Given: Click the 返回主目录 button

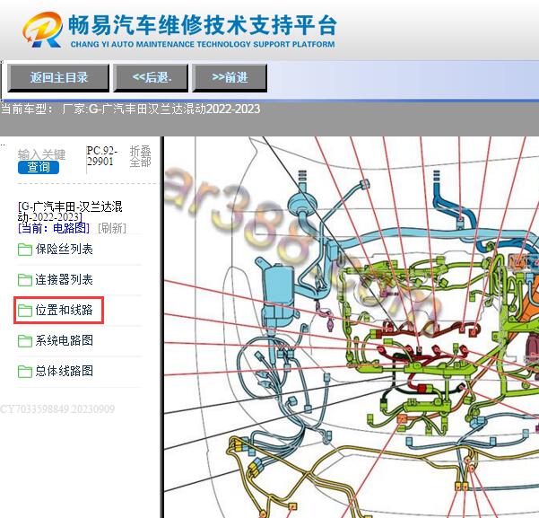Looking at the screenshot, I should tap(58, 78).
